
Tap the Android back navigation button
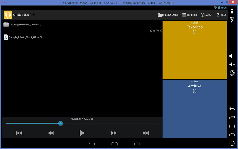[x=92, y=144]
